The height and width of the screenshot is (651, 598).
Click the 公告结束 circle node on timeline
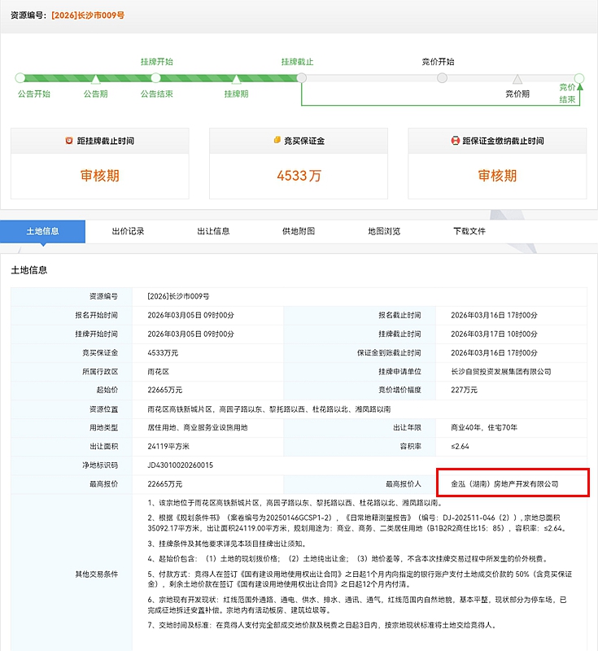coord(155,78)
